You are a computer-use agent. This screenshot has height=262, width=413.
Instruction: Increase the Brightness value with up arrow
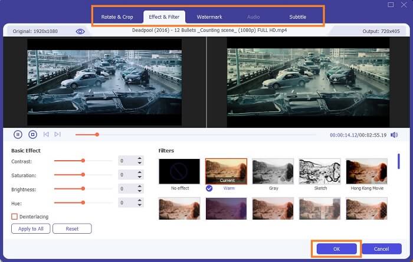(x=140, y=186)
